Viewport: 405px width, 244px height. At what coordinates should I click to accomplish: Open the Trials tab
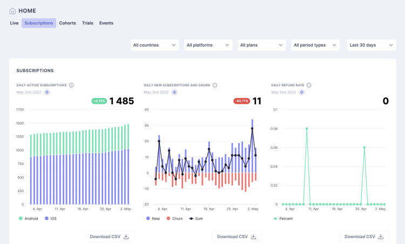pos(87,23)
